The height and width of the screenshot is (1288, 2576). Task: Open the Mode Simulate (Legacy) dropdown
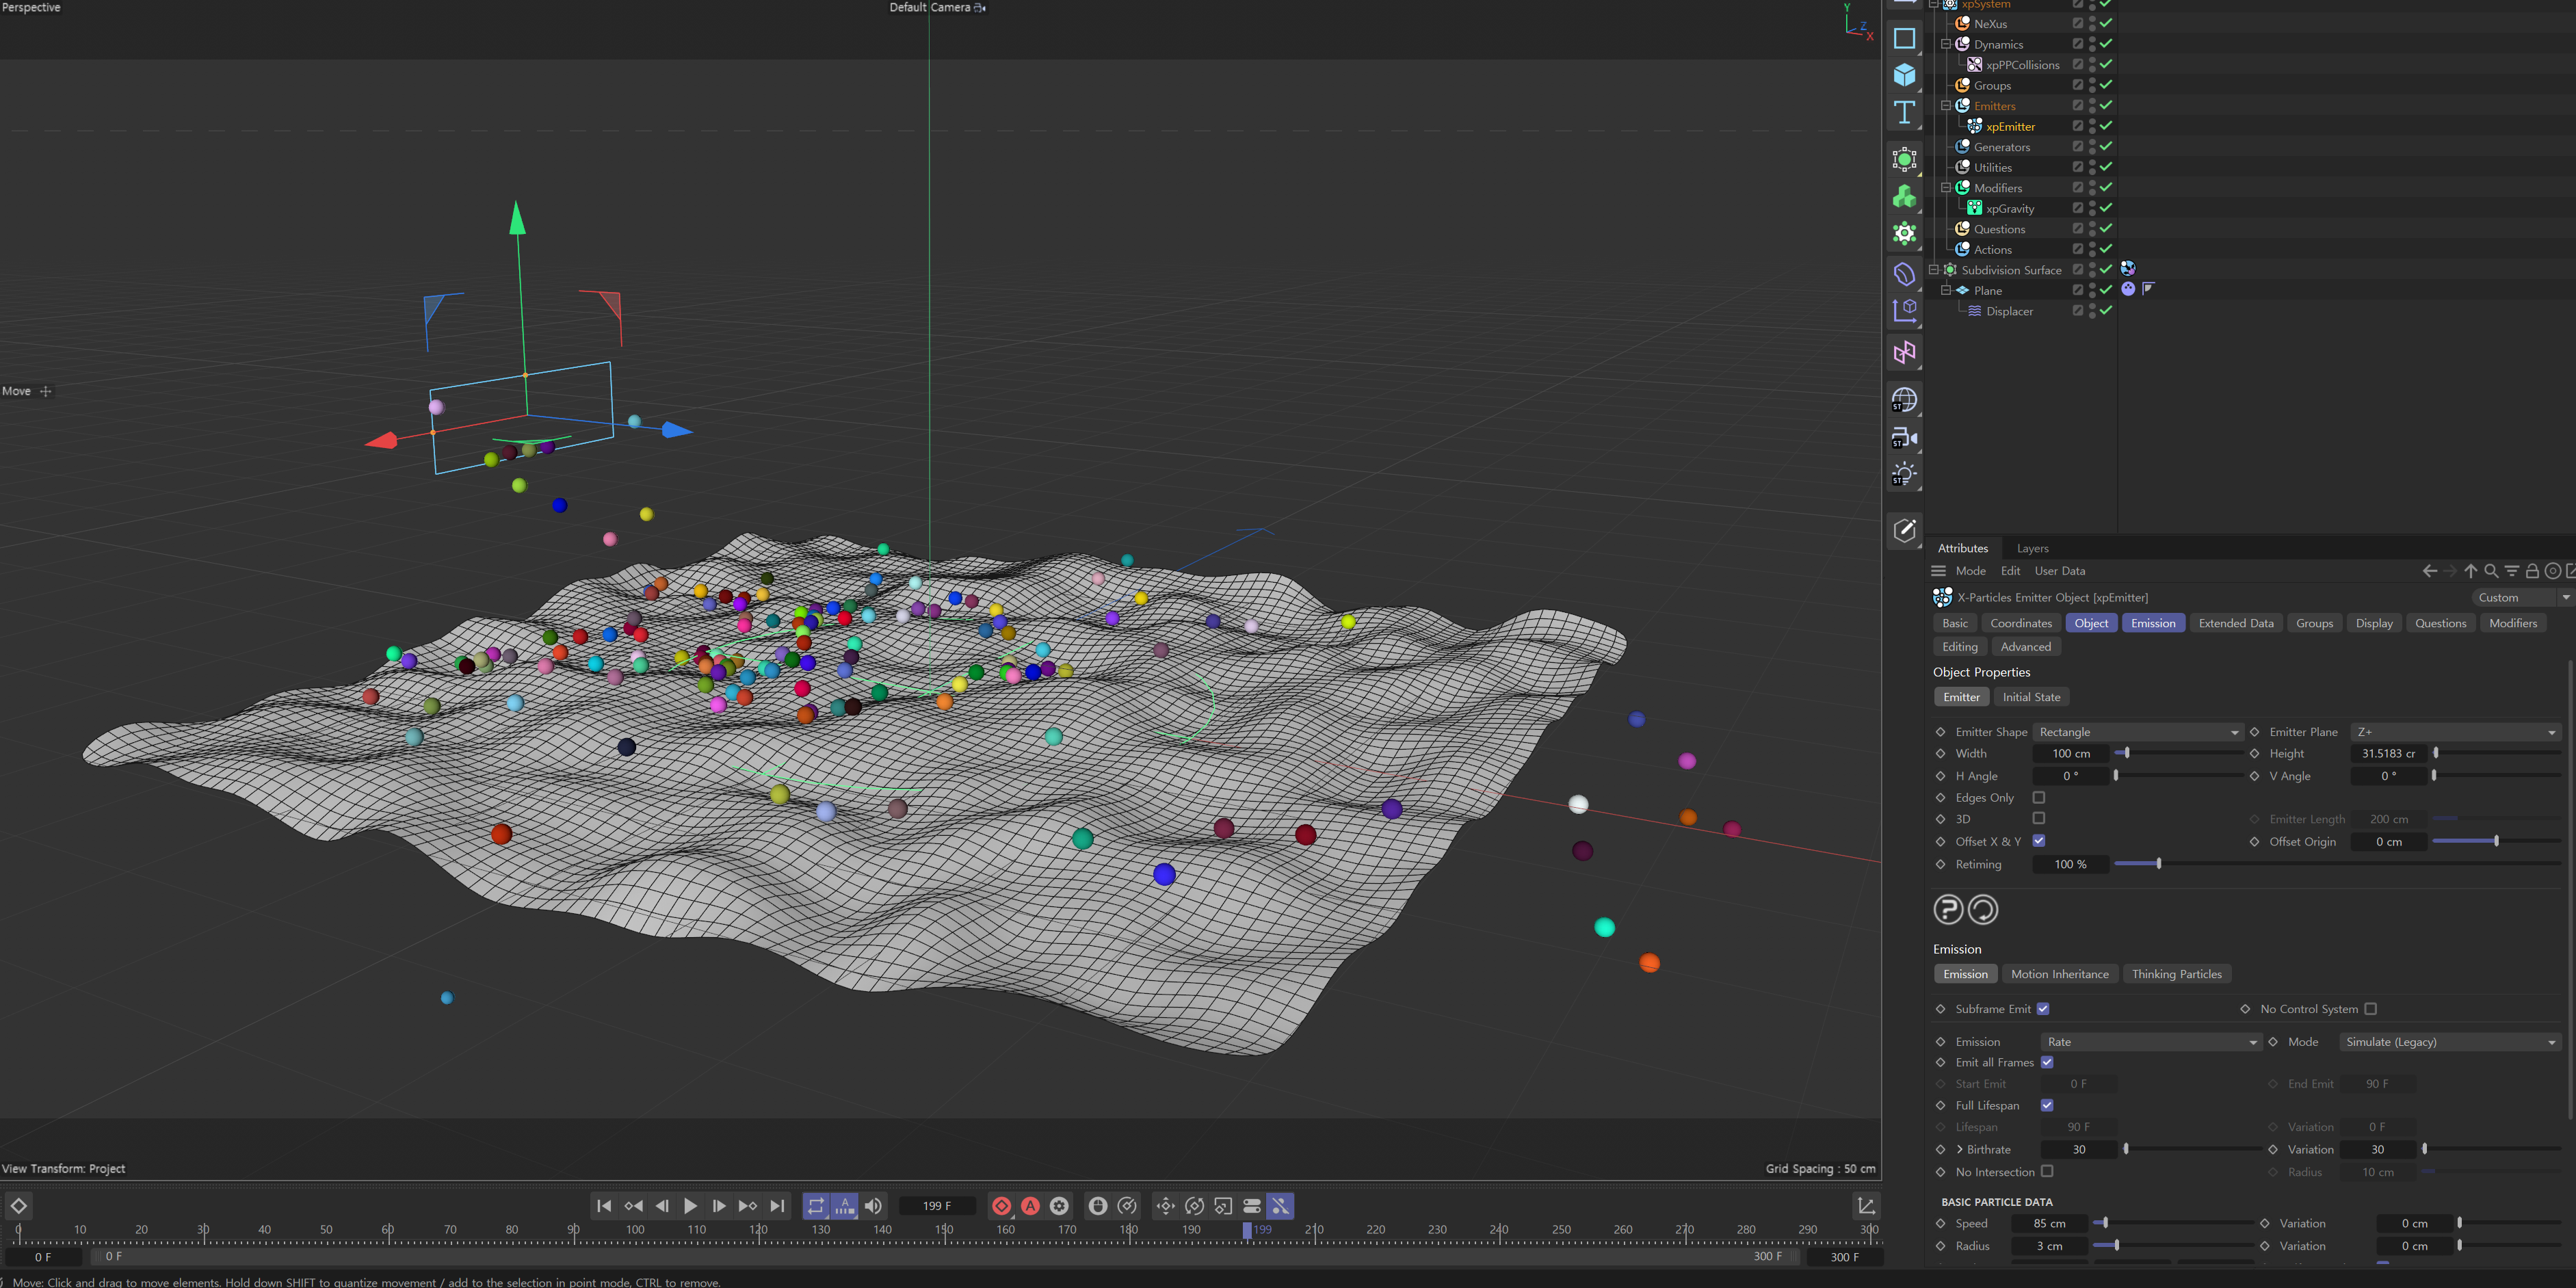coord(2451,1042)
